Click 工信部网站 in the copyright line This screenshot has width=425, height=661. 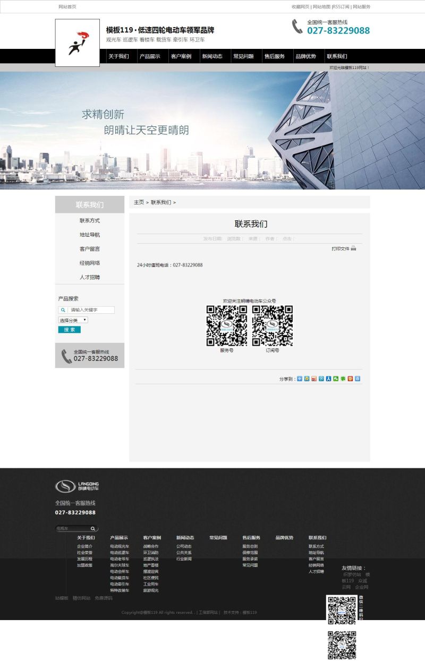pyautogui.click(x=208, y=612)
